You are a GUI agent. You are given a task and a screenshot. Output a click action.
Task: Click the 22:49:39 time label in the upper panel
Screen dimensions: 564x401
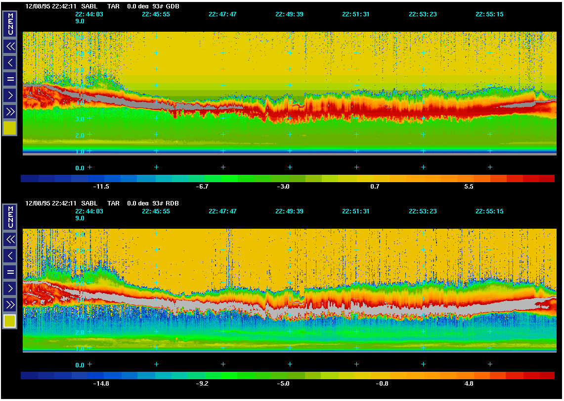click(x=289, y=14)
